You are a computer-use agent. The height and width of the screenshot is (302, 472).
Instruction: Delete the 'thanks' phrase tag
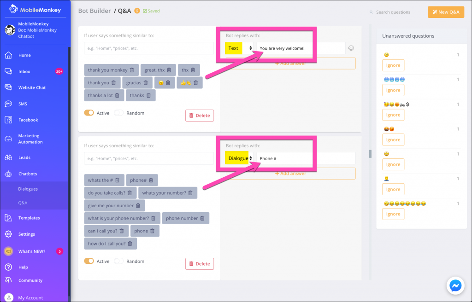point(149,95)
